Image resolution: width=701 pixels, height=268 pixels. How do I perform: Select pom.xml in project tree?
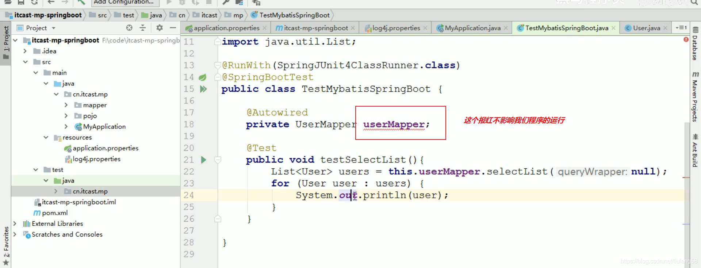(x=51, y=213)
